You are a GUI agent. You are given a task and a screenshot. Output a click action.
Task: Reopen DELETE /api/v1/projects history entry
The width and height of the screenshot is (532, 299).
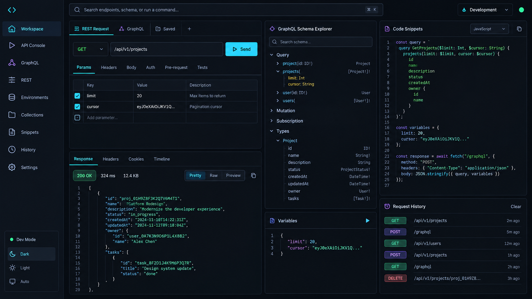452,278
